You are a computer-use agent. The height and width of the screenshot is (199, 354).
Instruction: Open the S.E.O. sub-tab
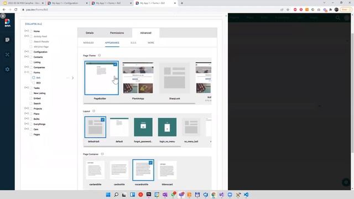click(x=133, y=43)
